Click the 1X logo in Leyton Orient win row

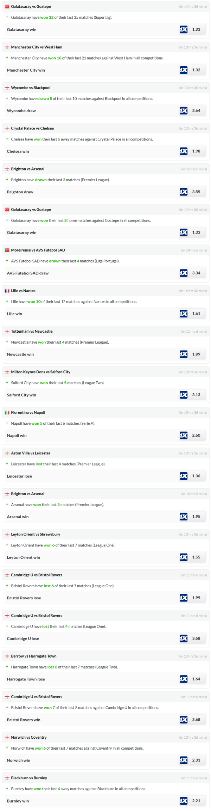[184, 557]
